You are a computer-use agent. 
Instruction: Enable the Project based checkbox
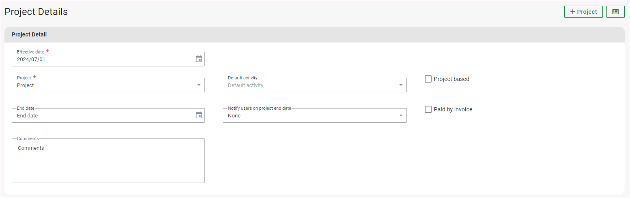click(428, 79)
